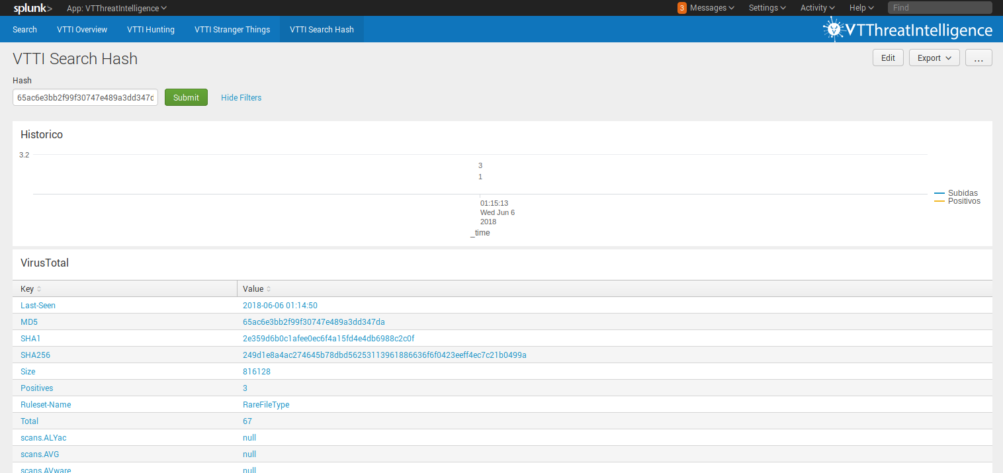Select the Positivos legend entry
Screen dimensions: 1003x473
[x=963, y=201]
